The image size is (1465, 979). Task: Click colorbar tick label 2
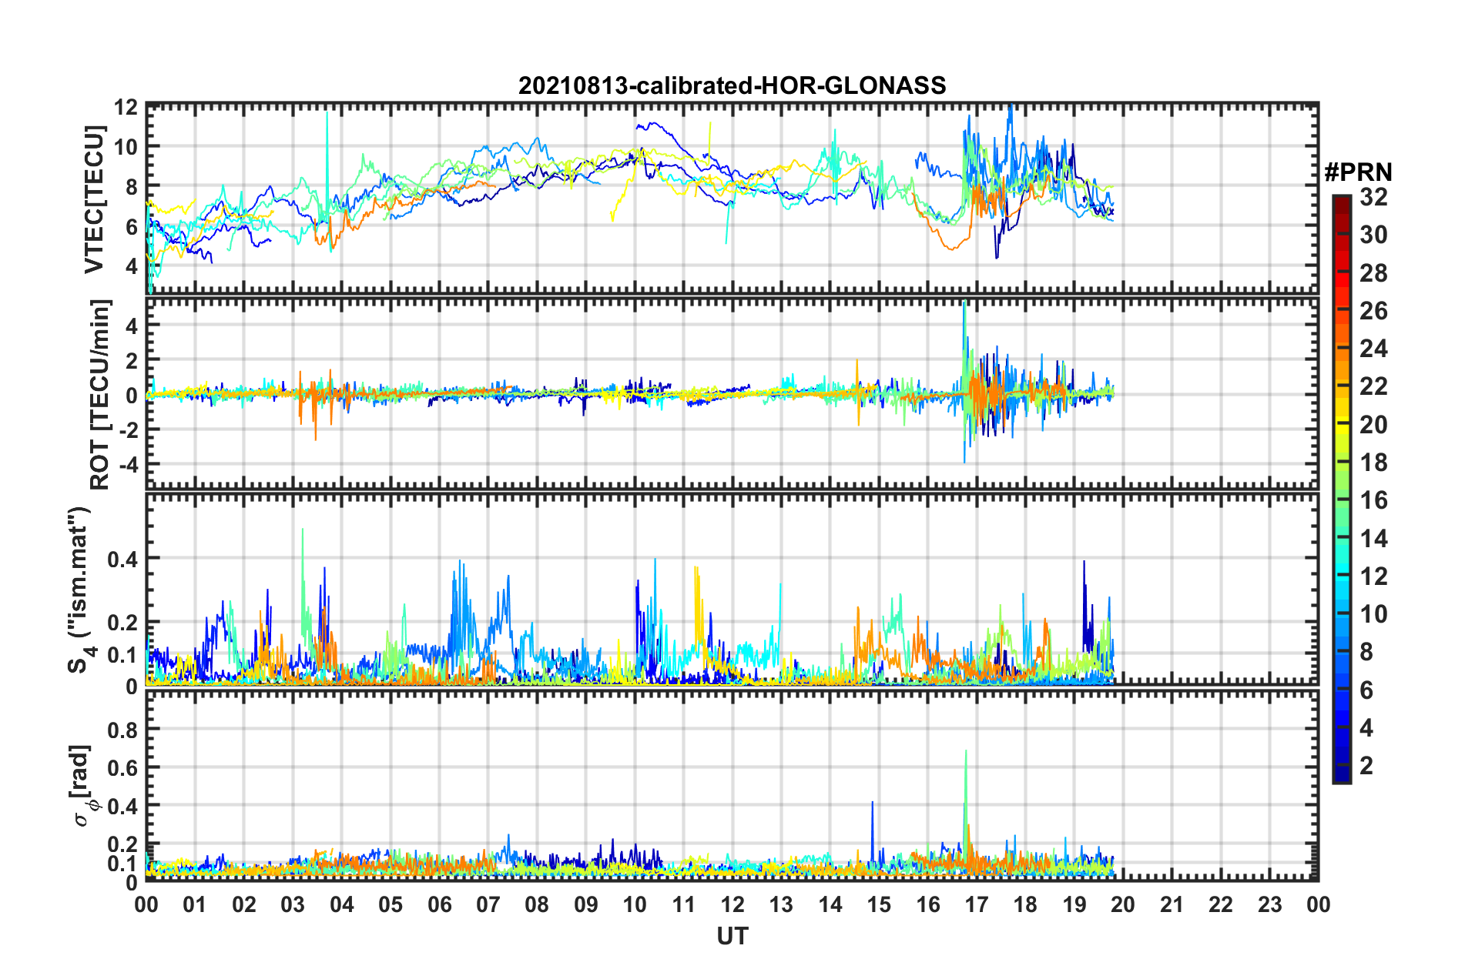pyautogui.click(x=1366, y=766)
